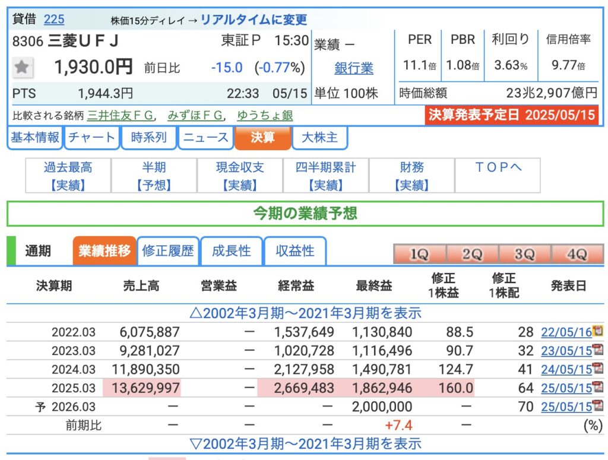Jump to the 過去最高【実績】 section

68,176
